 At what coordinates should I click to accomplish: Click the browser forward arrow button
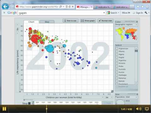tap(12, 7)
